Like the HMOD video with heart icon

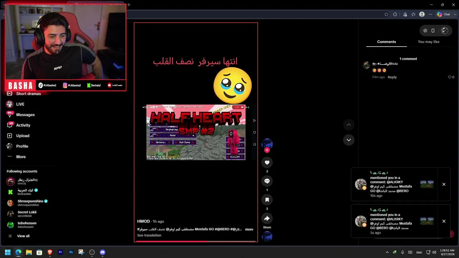point(267,163)
